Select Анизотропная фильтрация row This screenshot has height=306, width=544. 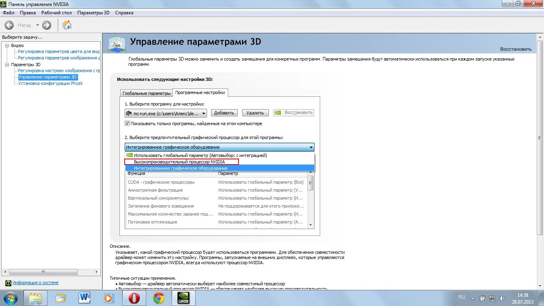click(217, 190)
